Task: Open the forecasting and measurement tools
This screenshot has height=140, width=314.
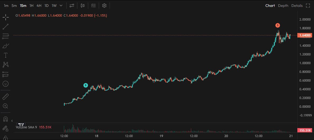Action: coord(6,74)
